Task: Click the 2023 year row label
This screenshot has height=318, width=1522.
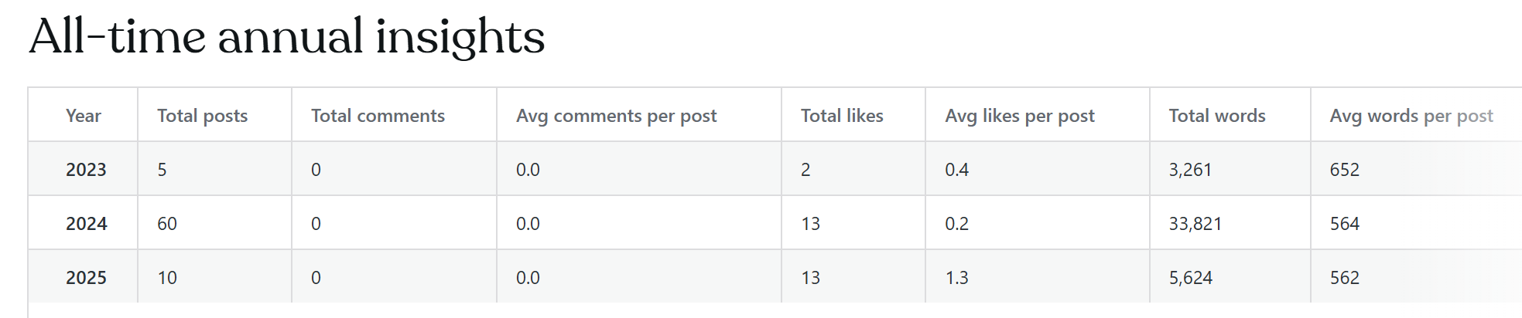Action: 86,170
